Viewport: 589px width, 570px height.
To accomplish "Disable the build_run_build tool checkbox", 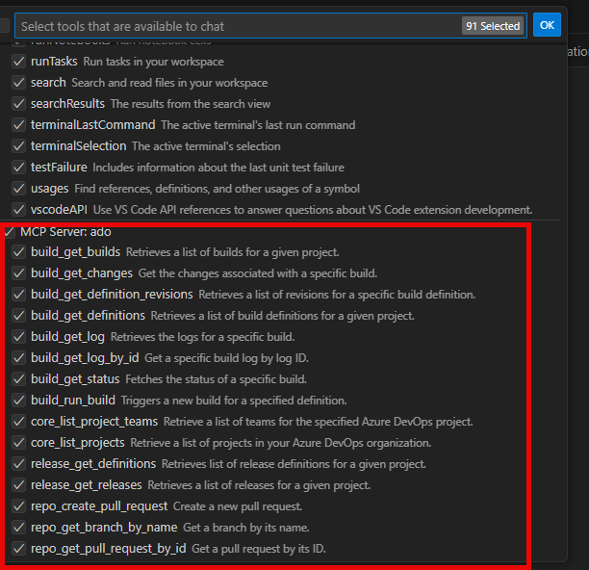I will click(x=18, y=401).
